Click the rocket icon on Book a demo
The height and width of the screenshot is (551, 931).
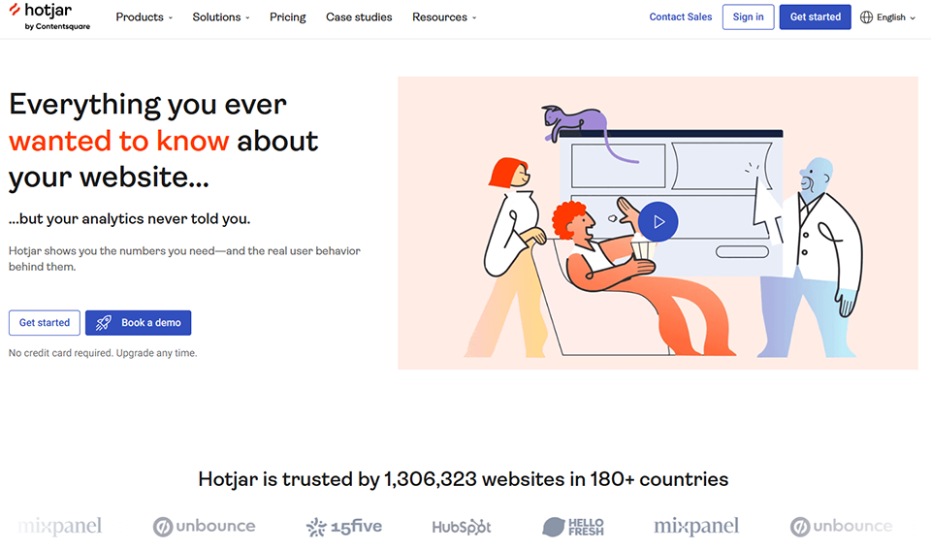(x=104, y=322)
